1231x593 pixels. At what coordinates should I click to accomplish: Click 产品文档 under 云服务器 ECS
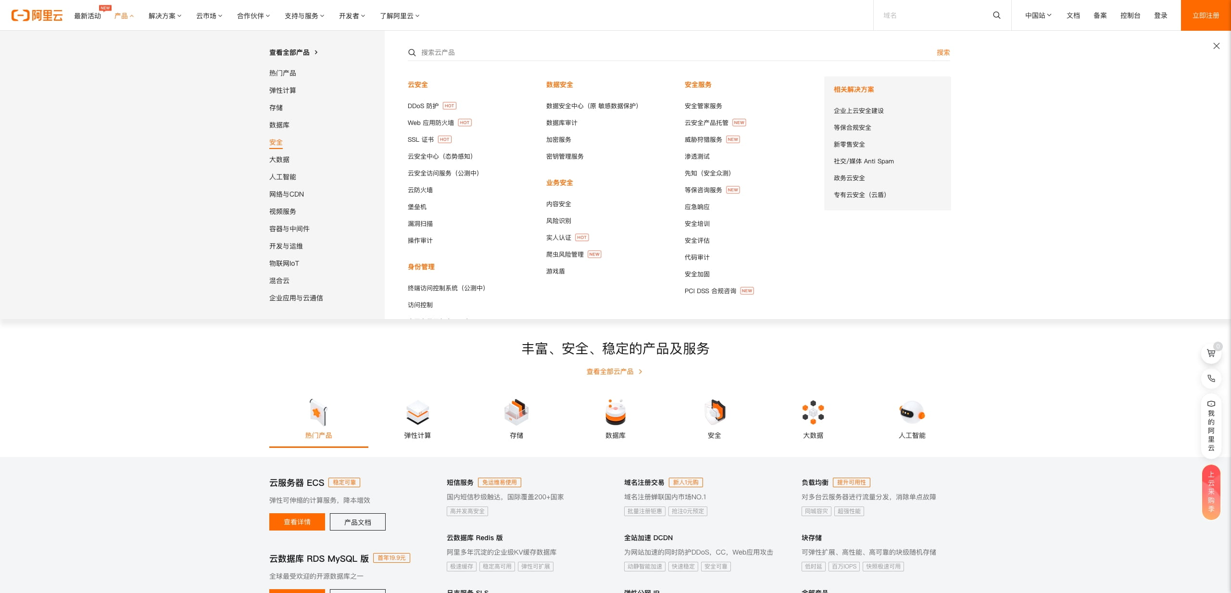[x=358, y=522]
